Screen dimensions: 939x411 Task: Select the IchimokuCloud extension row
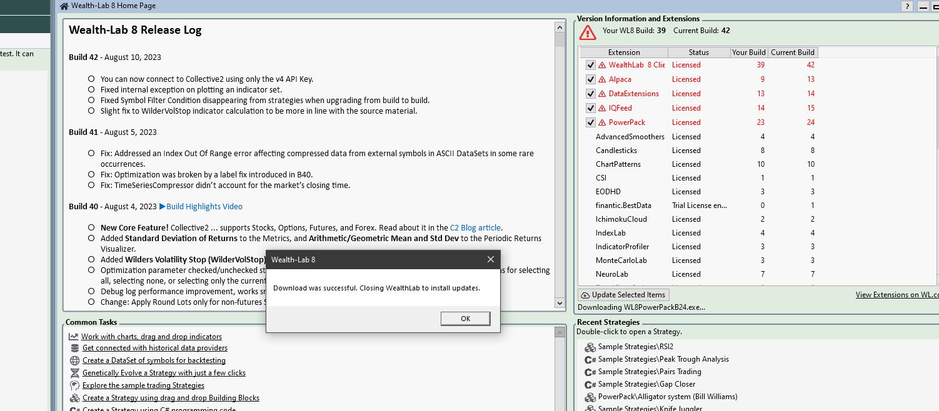698,219
